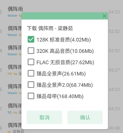
Task: Enable the 臻品全景声 (26.61Mb) checkbox
Action: [x=31, y=73]
